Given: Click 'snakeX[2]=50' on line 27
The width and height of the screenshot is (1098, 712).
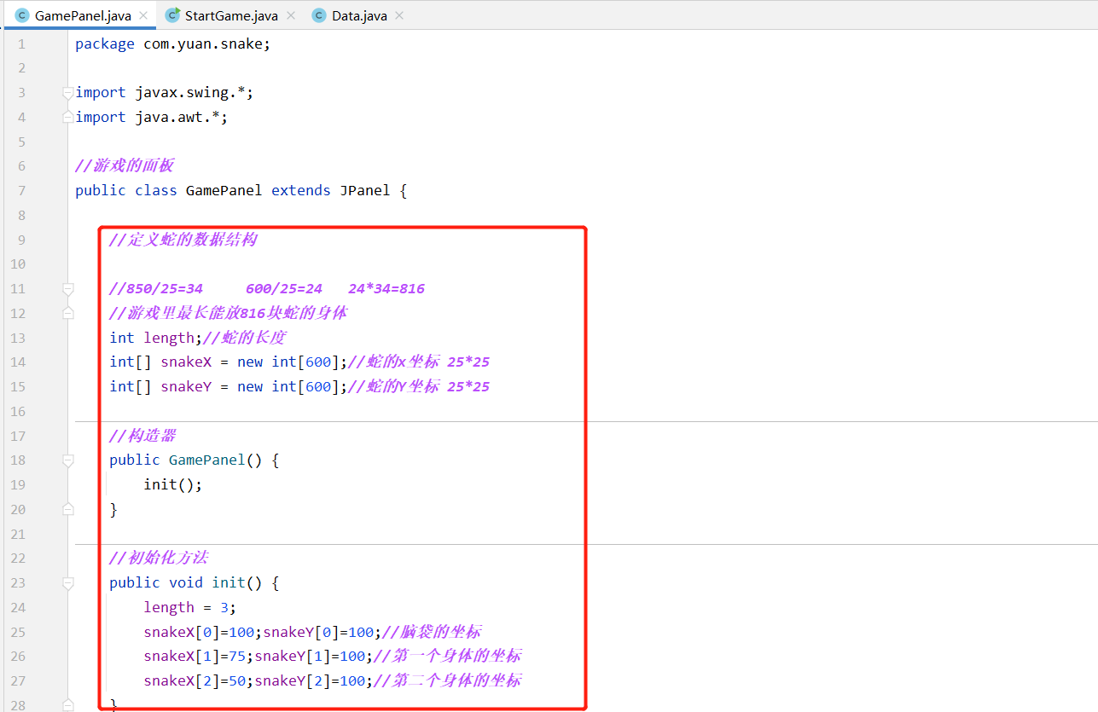Looking at the screenshot, I should (195, 680).
